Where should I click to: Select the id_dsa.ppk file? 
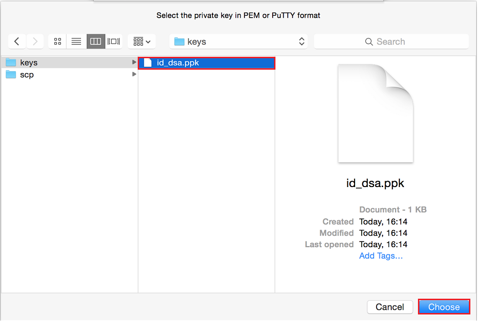tap(178, 63)
